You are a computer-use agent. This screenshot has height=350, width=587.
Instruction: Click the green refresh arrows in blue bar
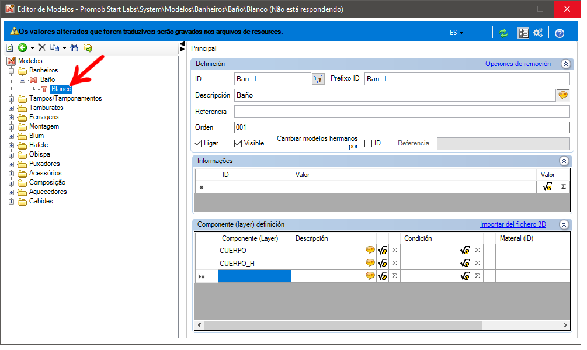tap(503, 33)
